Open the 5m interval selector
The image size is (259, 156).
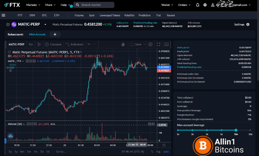point(31,44)
